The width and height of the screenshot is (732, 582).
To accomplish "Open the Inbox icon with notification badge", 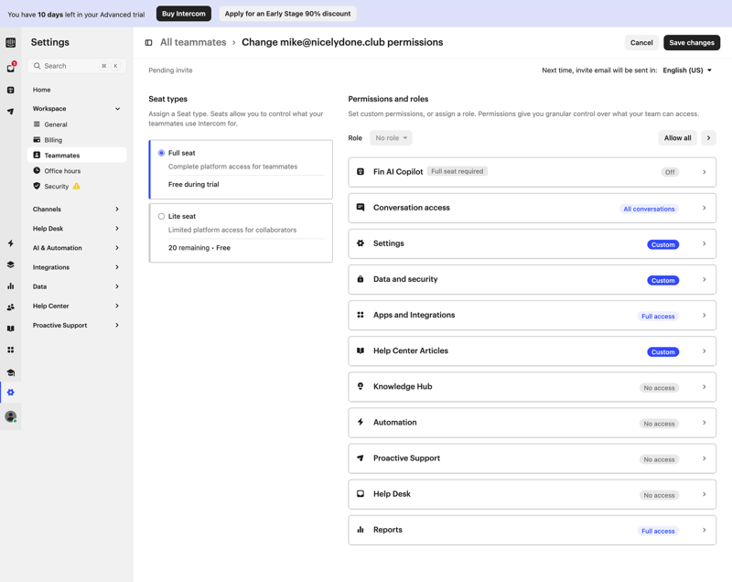I will pyautogui.click(x=11, y=68).
